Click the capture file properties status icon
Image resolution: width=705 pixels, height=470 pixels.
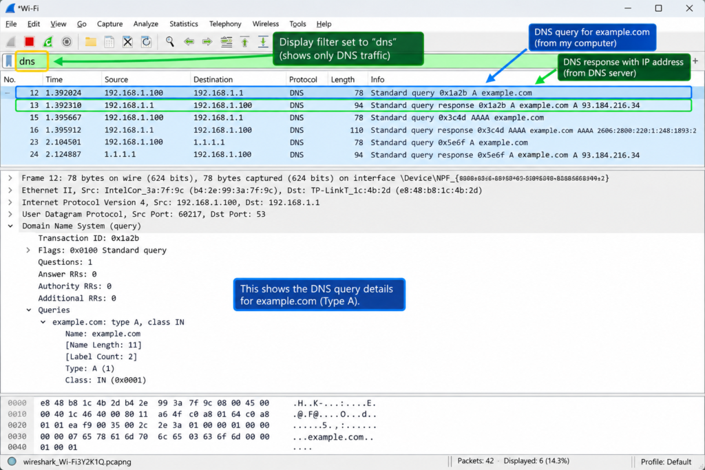tap(12, 462)
